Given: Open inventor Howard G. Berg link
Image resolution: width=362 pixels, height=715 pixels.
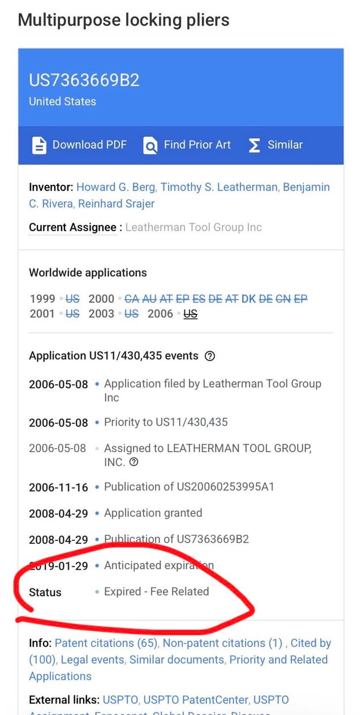Looking at the screenshot, I should coord(117,187).
